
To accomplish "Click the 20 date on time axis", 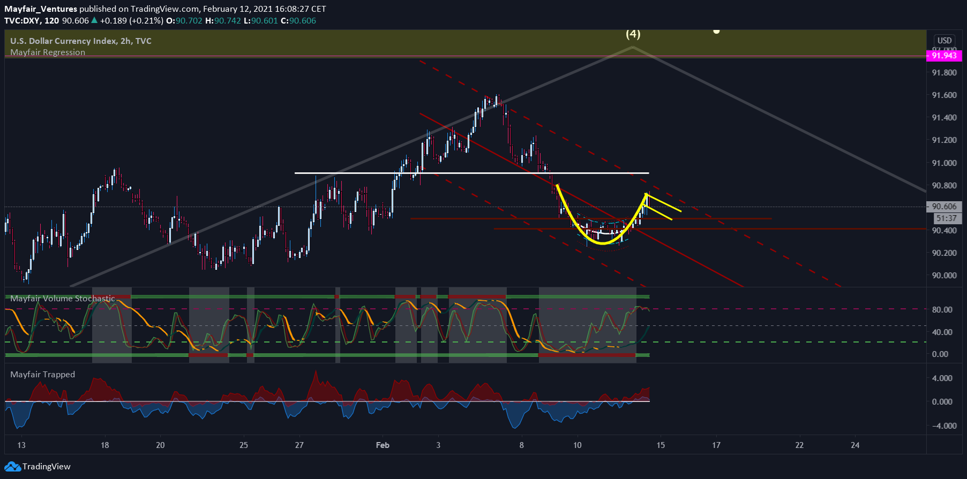I will point(160,445).
